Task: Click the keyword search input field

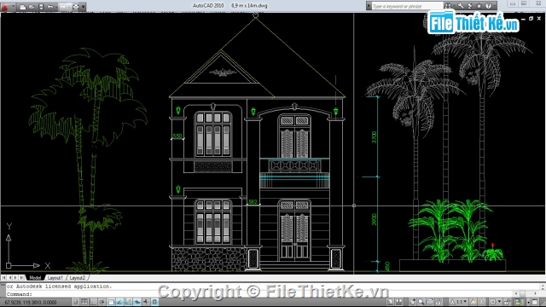Action: tap(407, 6)
